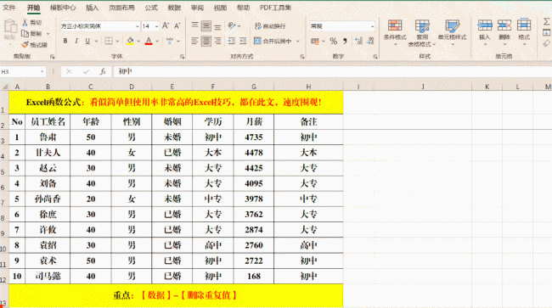
Task: Click the Paste clipboard icon
Action: coord(10,27)
